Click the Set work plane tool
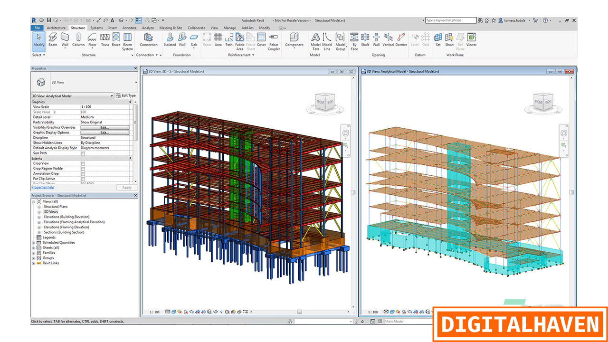This screenshot has height=342, width=608. coord(438,40)
